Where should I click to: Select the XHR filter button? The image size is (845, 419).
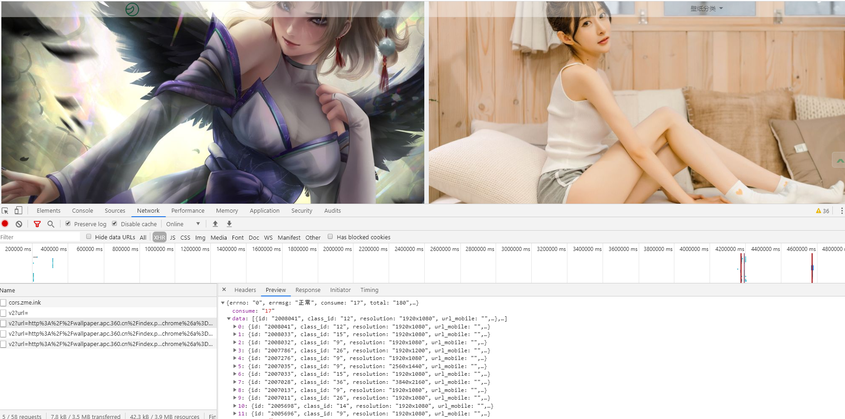pos(159,237)
